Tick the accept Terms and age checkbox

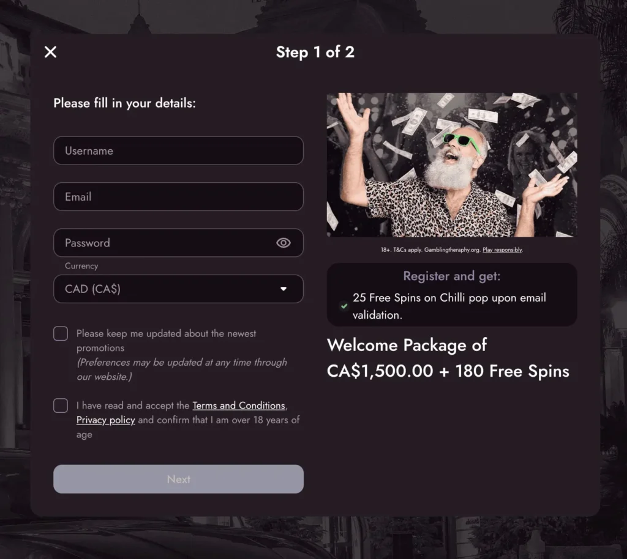[61, 405]
